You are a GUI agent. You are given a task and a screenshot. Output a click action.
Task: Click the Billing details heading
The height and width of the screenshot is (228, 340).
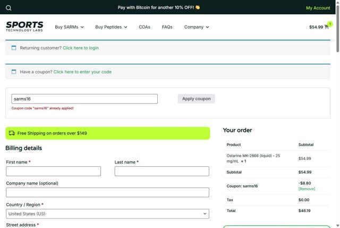coord(23,148)
